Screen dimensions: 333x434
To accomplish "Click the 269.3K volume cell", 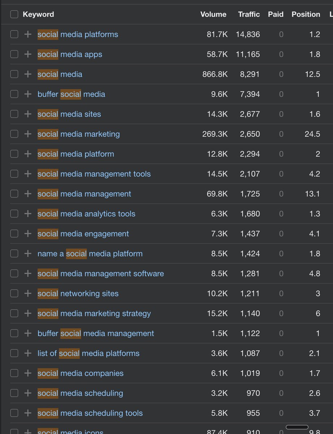I will point(215,134).
